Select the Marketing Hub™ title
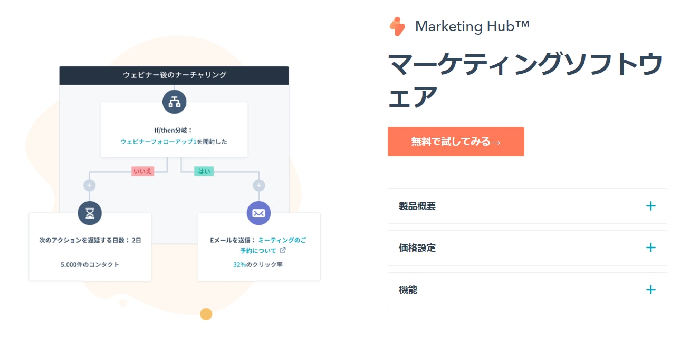Image resolution: width=690 pixels, height=337 pixels. 472,26
